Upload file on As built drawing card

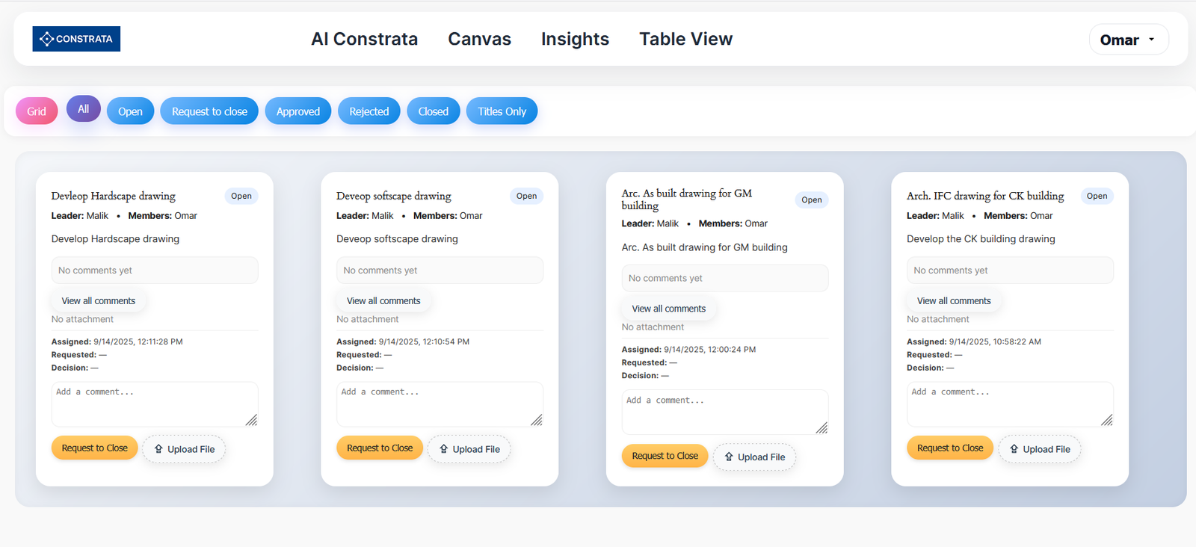click(x=754, y=457)
